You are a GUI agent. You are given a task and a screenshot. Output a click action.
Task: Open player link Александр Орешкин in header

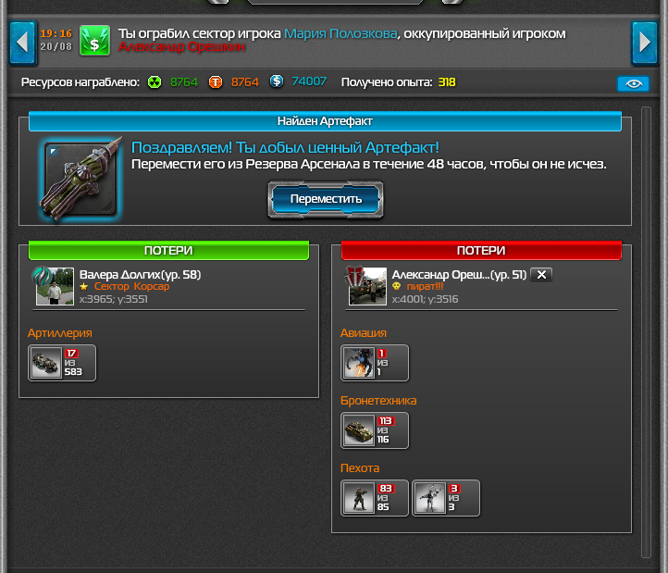[181, 47]
